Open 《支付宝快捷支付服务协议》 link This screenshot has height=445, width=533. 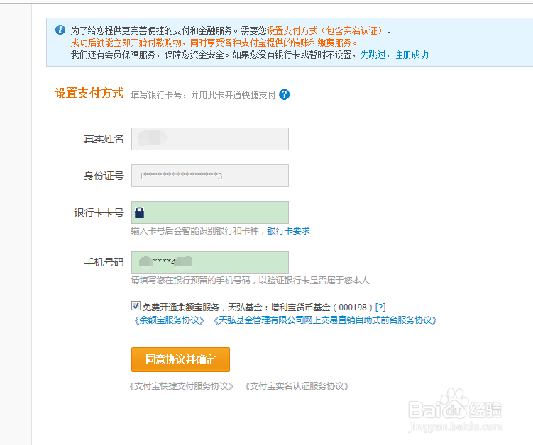click(181, 386)
